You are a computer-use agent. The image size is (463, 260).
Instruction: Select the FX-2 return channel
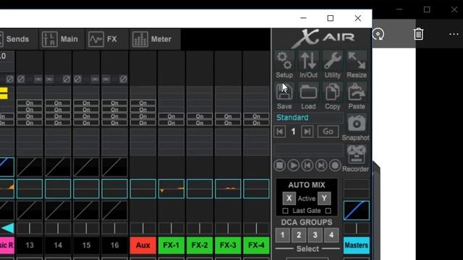[x=200, y=246]
